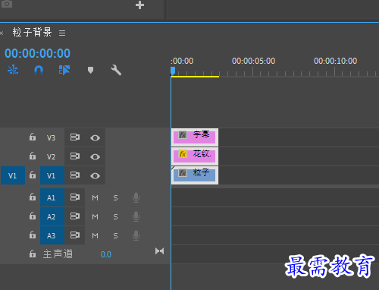
Task: Toggle the Snap magnet icon
Action: coord(39,70)
